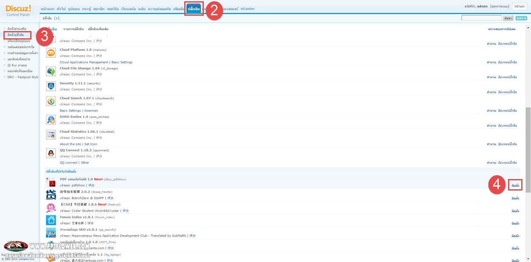531x262 pixels.
Task: Open the หน้าแรก top menu
Action: pyautogui.click(x=47, y=9)
